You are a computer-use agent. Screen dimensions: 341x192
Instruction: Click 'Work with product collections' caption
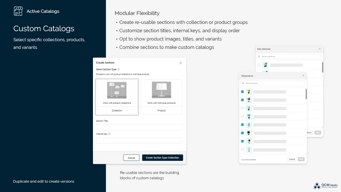(117, 103)
